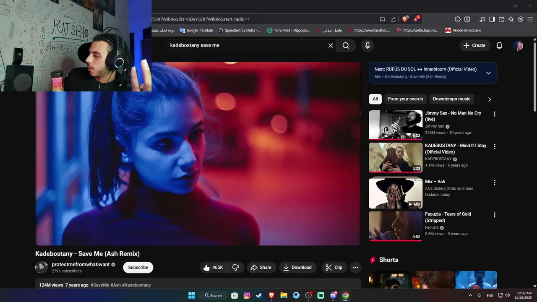Open YouTube notifications bell

pyautogui.click(x=499, y=45)
